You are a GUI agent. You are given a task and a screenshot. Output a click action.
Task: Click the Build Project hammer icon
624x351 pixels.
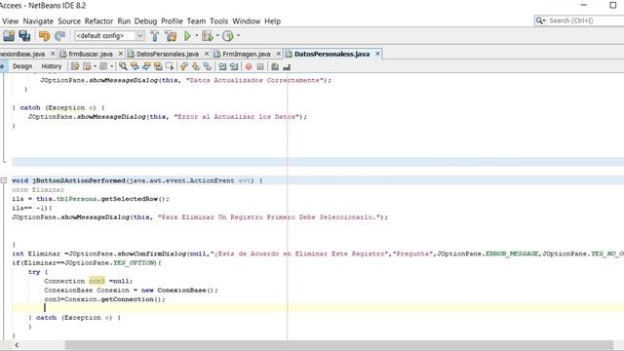point(155,36)
